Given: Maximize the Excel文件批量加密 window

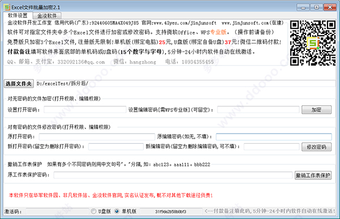Looking at the screenshot, I should [x=316, y=7].
